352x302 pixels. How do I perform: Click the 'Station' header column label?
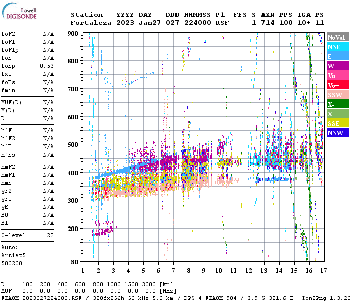(87, 15)
